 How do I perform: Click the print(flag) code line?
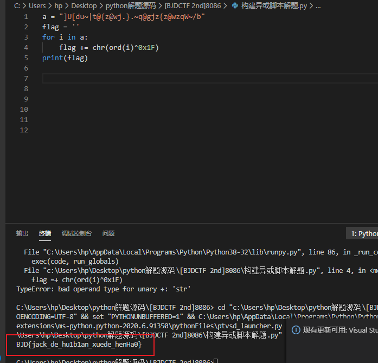[x=65, y=58]
